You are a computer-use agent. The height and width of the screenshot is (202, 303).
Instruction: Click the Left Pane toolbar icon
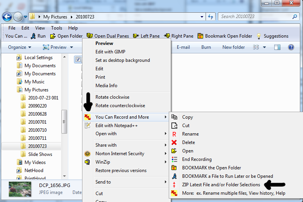(136, 36)
